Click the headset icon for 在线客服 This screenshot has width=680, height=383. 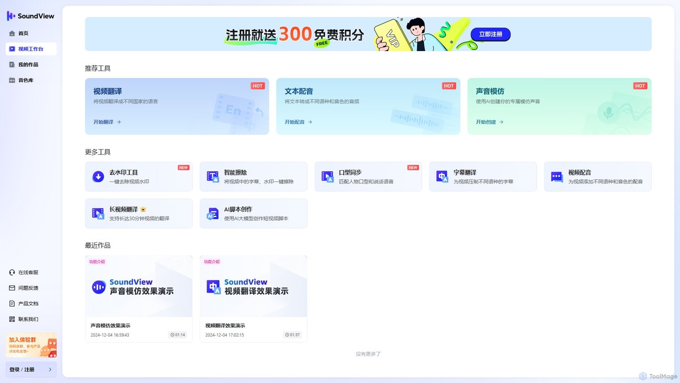12,272
